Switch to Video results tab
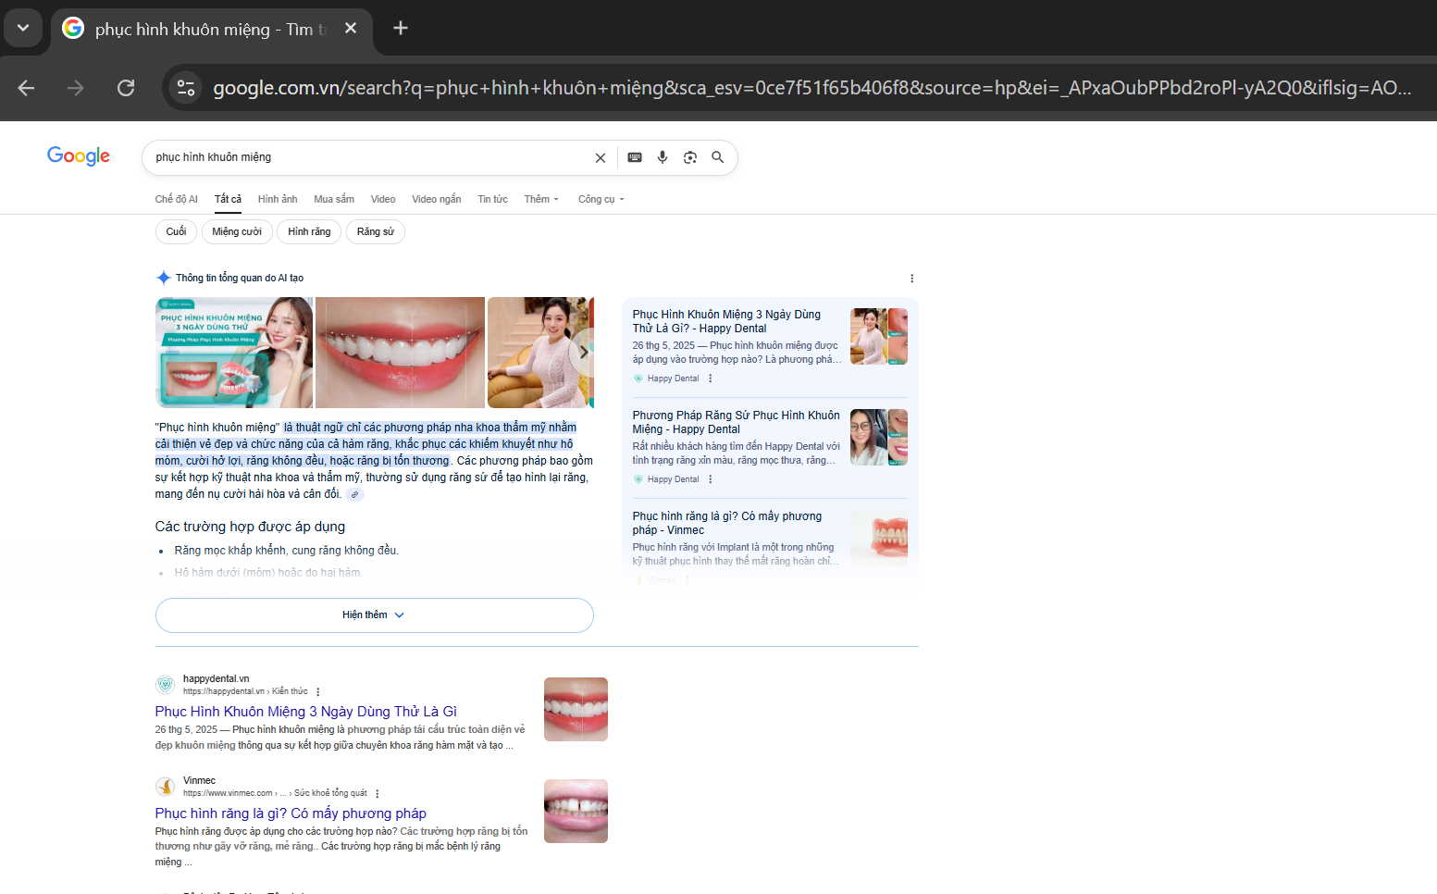Screen dimensions: 1437x894 (x=383, y=199)
